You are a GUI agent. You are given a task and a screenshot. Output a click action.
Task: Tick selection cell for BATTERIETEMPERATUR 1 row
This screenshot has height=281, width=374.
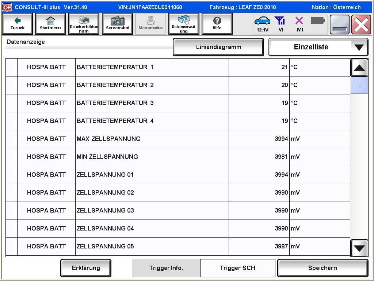tap(12, 67)
